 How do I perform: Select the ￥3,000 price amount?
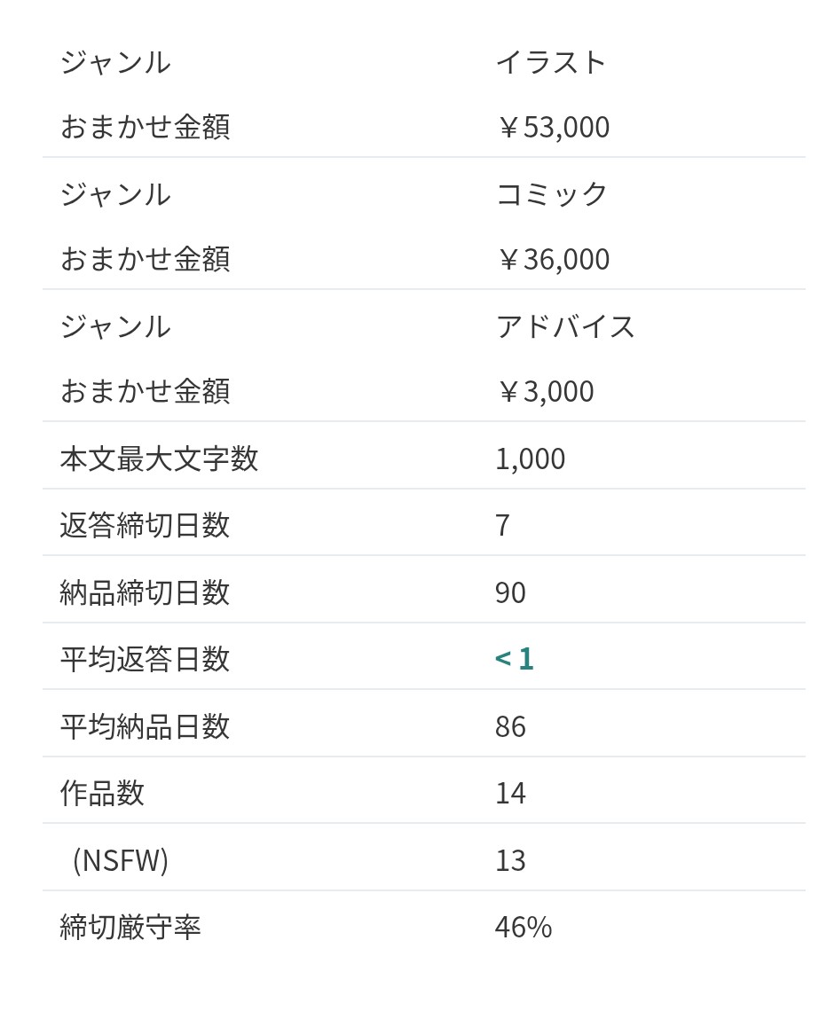(x=544, y=391)
